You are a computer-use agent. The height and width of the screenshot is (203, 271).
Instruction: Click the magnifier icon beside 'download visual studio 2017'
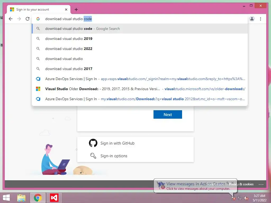point(38,69)
